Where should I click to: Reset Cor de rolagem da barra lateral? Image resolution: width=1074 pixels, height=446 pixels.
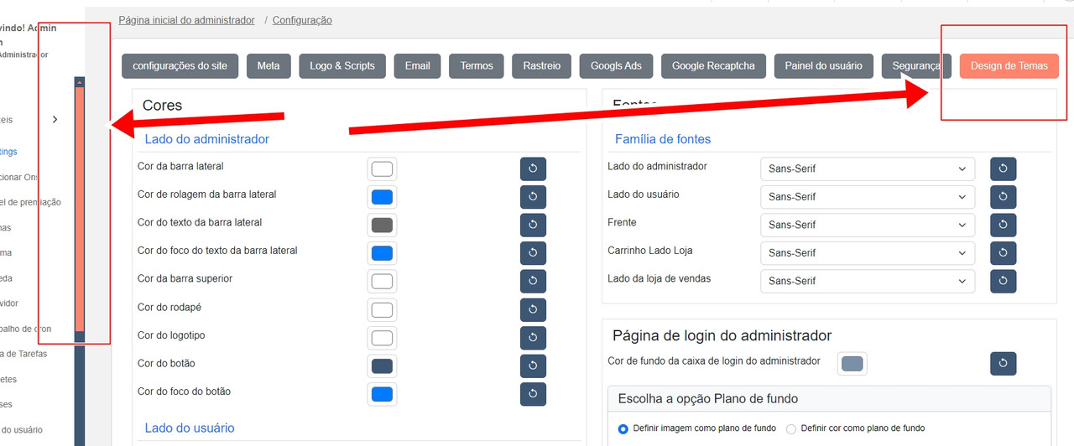(533, 197)
